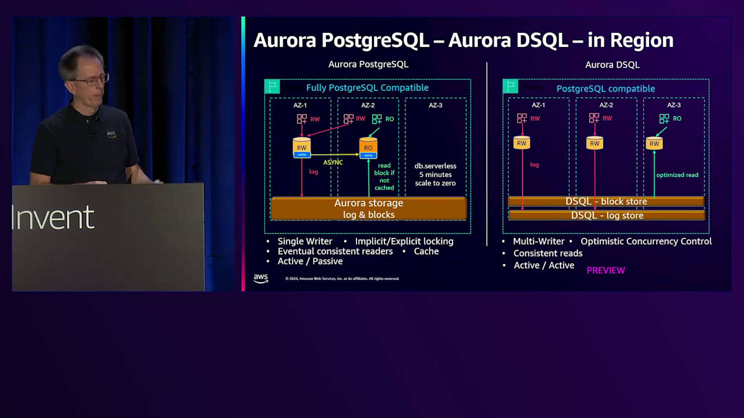
Task: Click the 'Active / Active' bullet
Action: tap(544, 265)
